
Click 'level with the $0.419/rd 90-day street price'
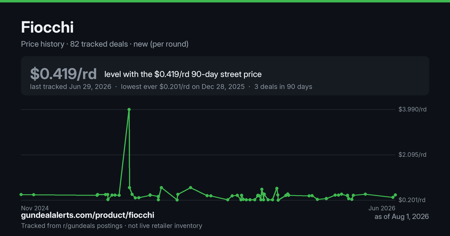[x=183, y=74]
